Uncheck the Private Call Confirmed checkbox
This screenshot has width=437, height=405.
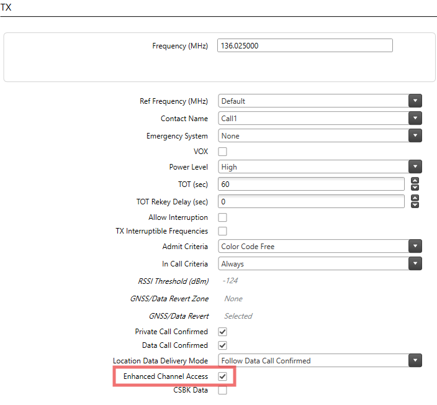coord(222,332)
